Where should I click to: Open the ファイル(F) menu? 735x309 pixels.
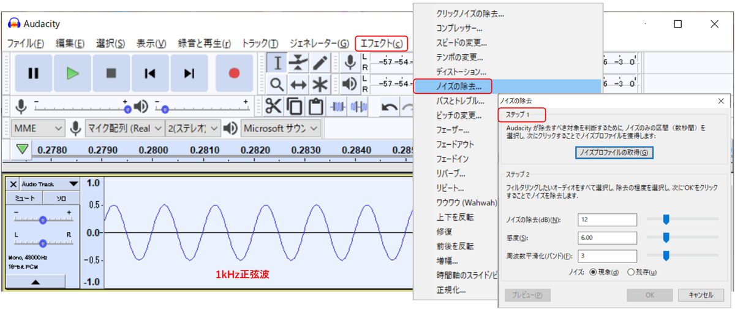25,44
